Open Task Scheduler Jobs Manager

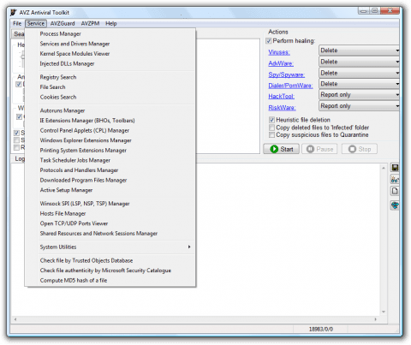coord(110,160)
